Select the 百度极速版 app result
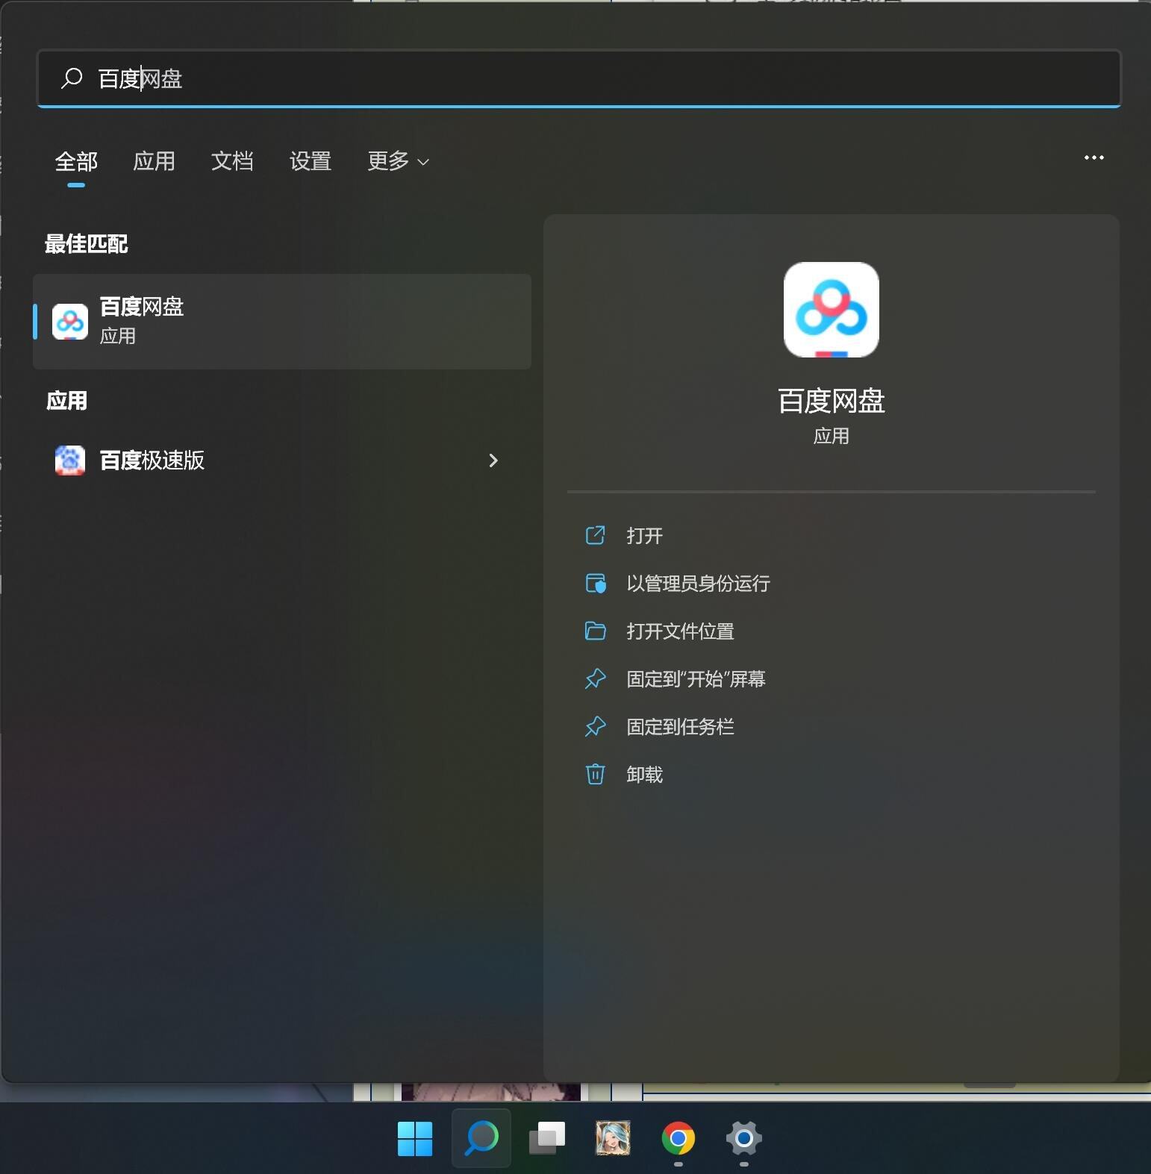The height and width of the screenshot is (1174, 1151). click(282, 460)
